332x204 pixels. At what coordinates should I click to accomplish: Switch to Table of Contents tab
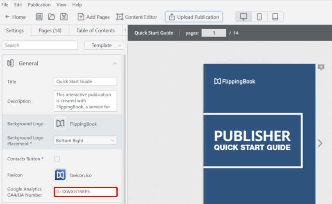coord(96,30)
